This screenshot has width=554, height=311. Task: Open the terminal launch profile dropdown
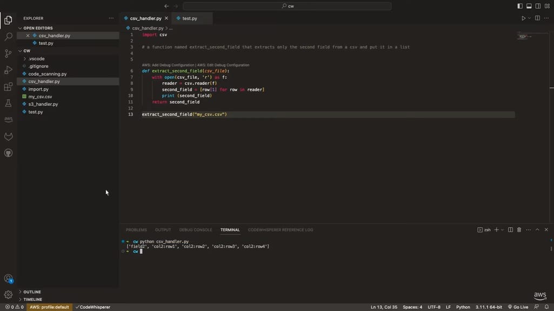tap(502, 230)
